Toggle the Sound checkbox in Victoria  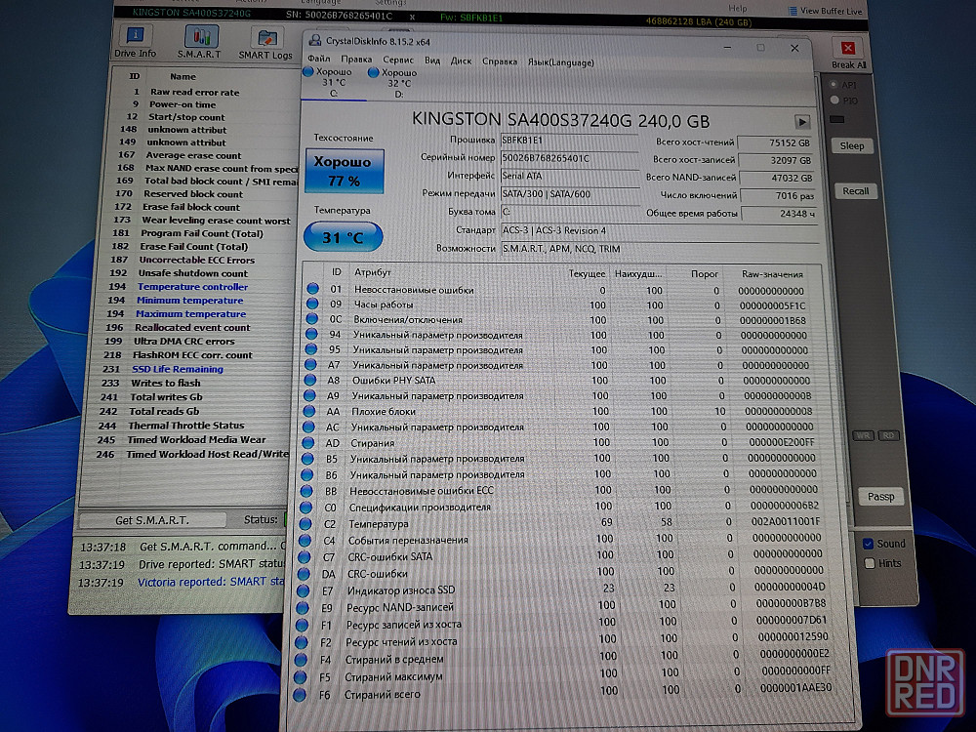[x=869, y=544]
